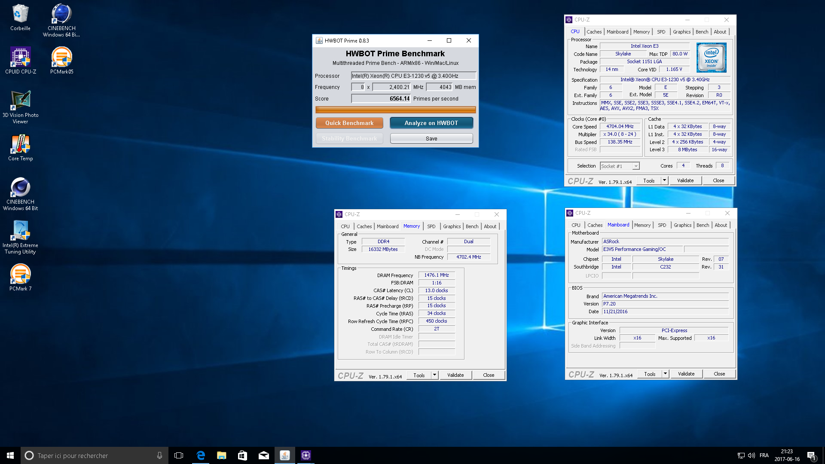This screenshot has height=464, width=825.
Task: Expand Tools dropdown arrow in CPU-Z Mainboard window
Action: point(665,374)
